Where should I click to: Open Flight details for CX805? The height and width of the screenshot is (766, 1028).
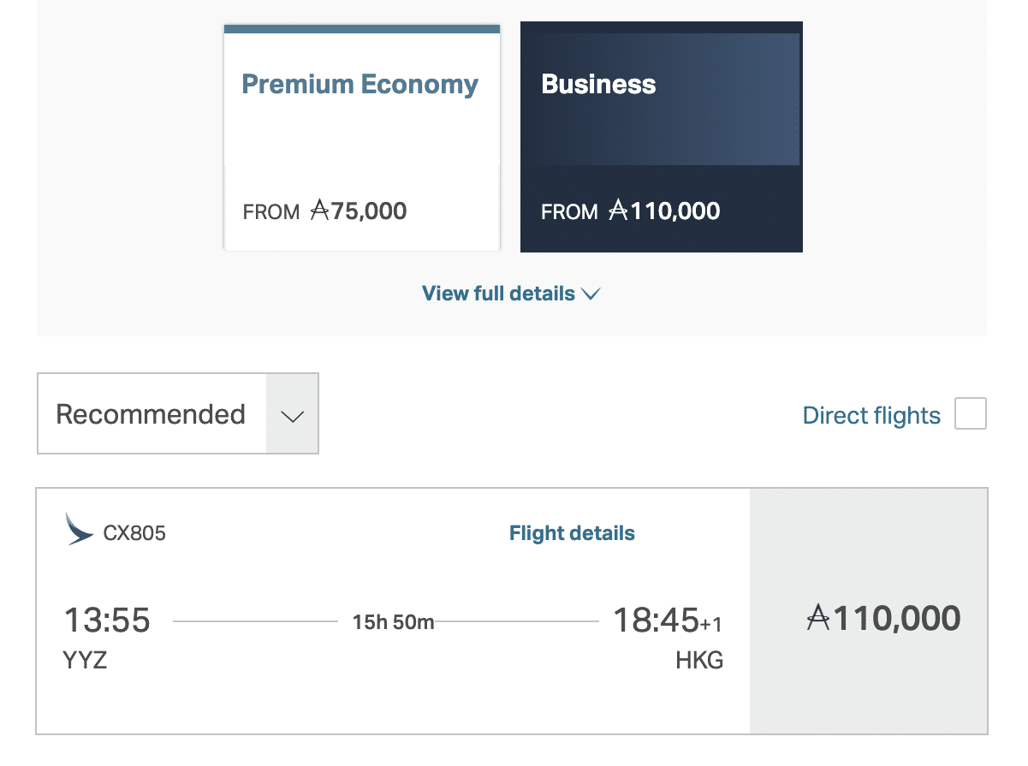click(572, 534)
